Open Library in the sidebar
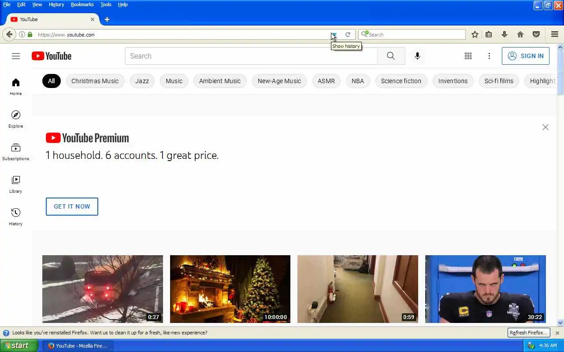 [x=16, y=184]
